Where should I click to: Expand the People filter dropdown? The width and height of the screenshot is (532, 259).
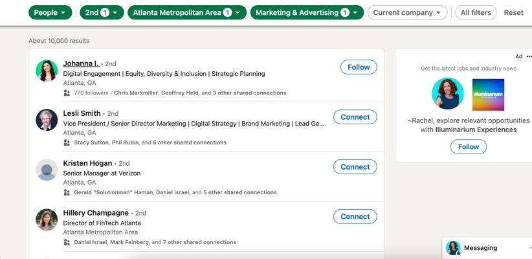(50, 12)
